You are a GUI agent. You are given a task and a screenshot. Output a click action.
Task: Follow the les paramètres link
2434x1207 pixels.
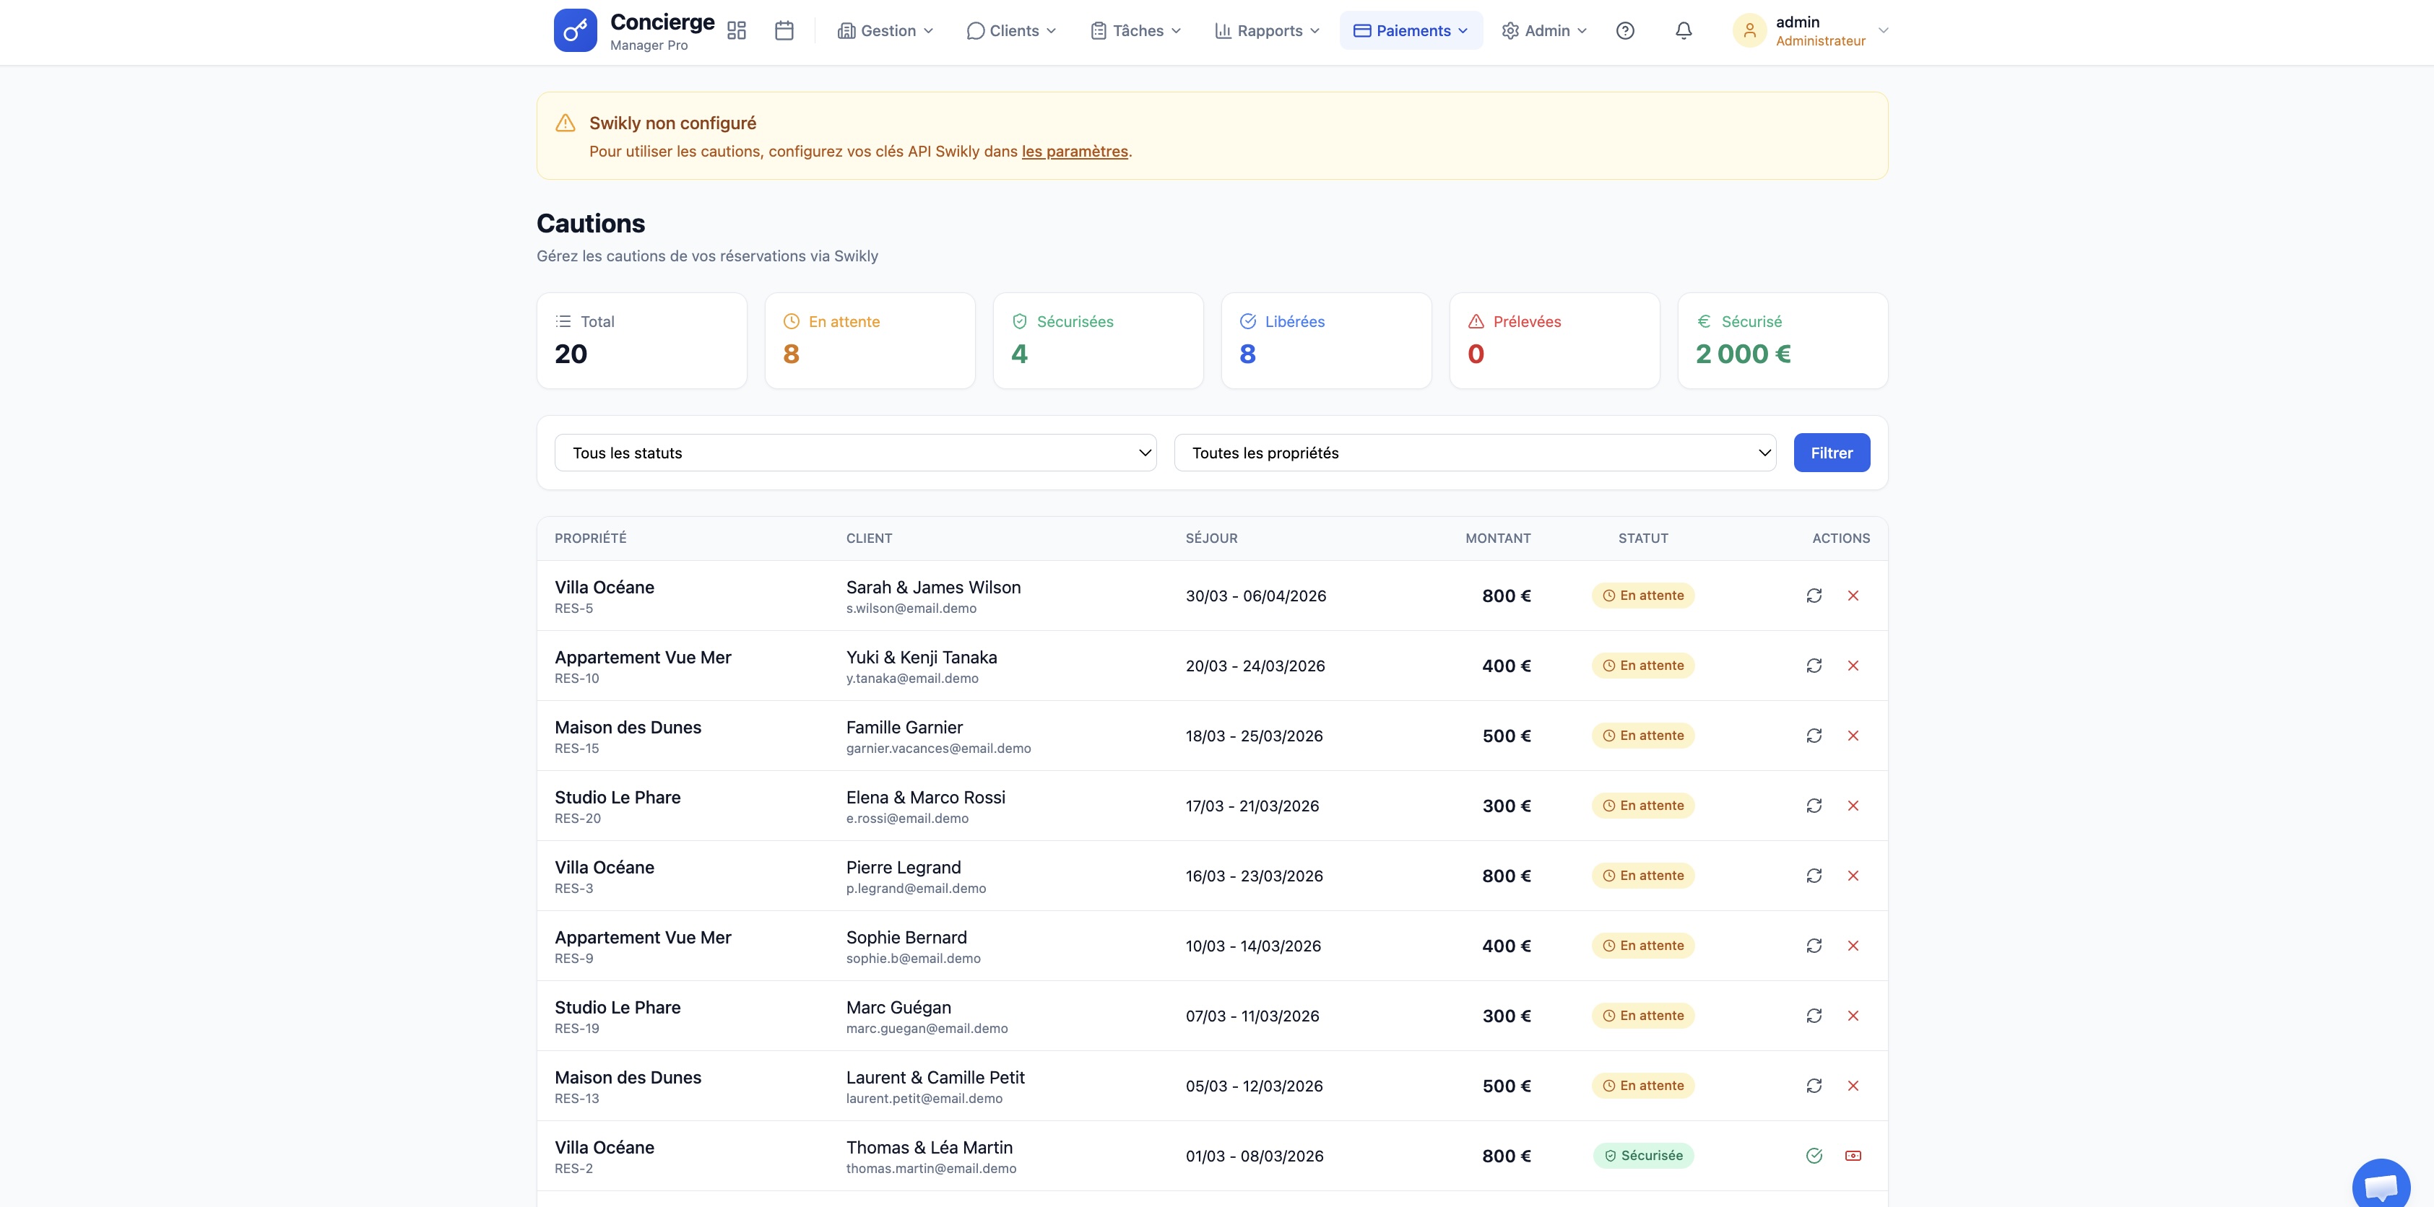[1074, 151]
